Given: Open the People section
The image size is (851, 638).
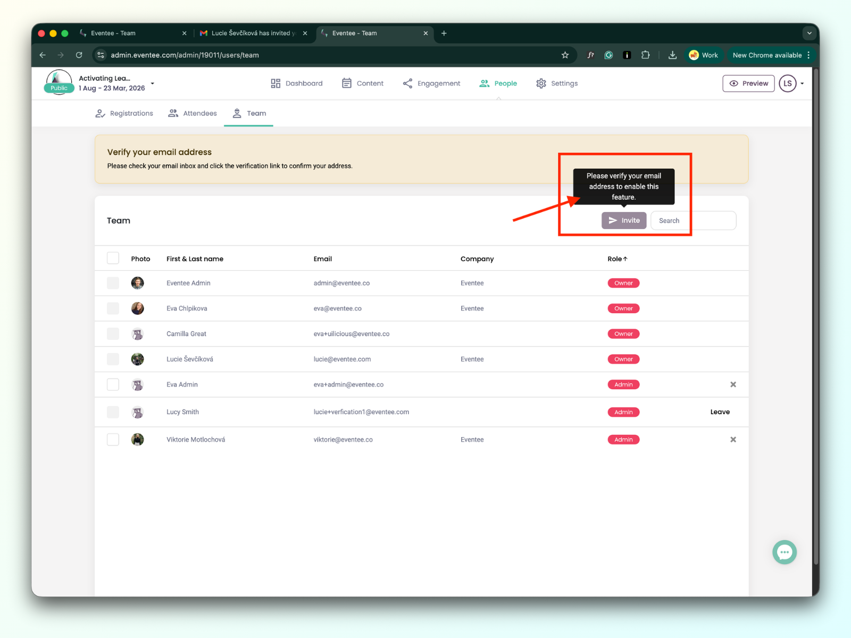Looking at the screenshot, I should tap(498, 83).
